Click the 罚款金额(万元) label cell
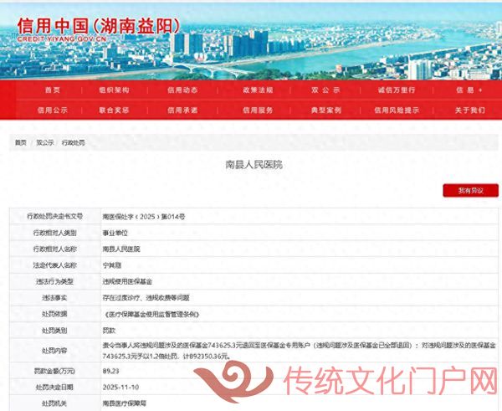Screen dimensions: 502x411 tap(54, 371)
